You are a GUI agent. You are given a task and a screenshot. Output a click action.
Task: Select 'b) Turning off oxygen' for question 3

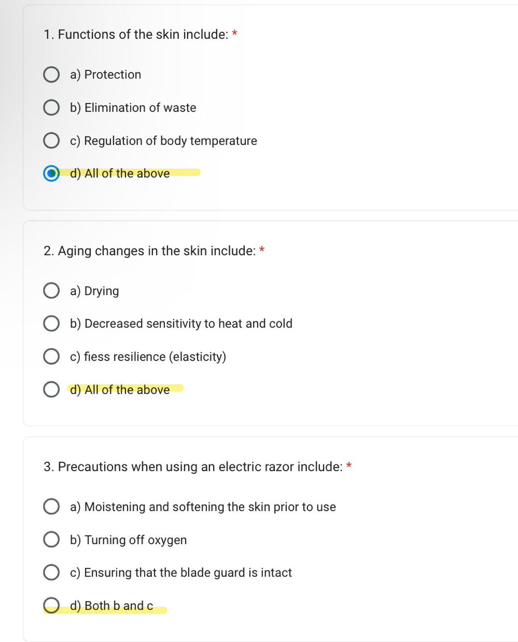click(52, 539)
